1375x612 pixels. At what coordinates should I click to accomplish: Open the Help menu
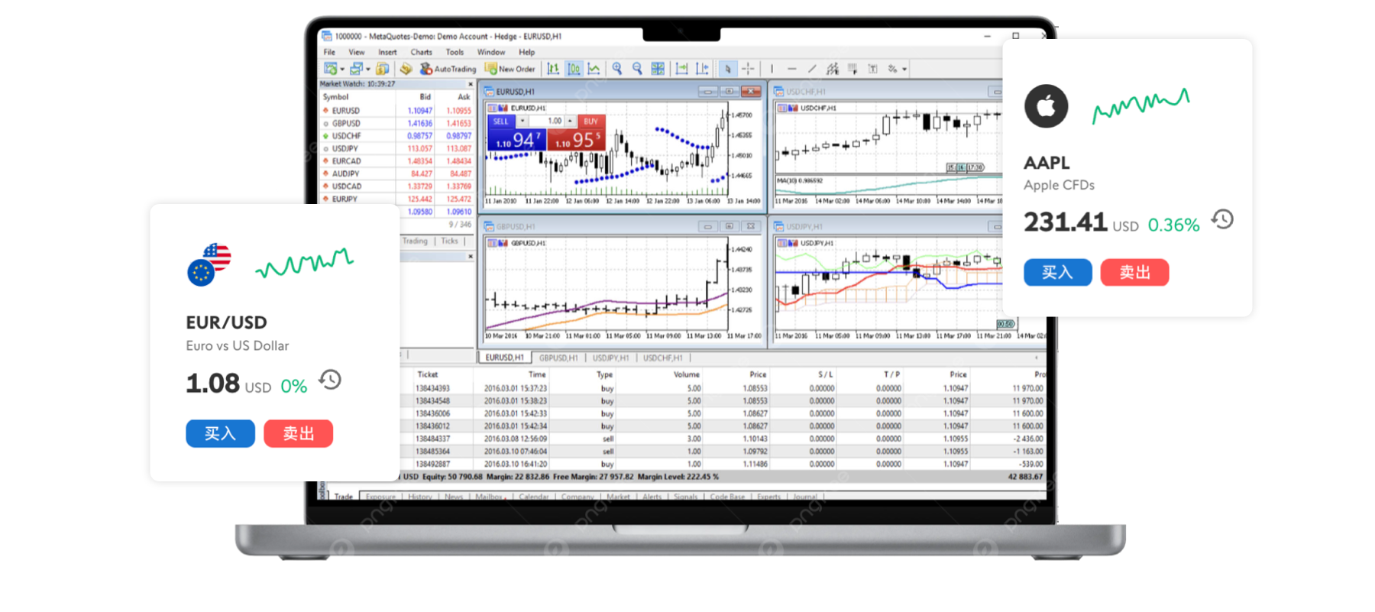tap(527, 52)
